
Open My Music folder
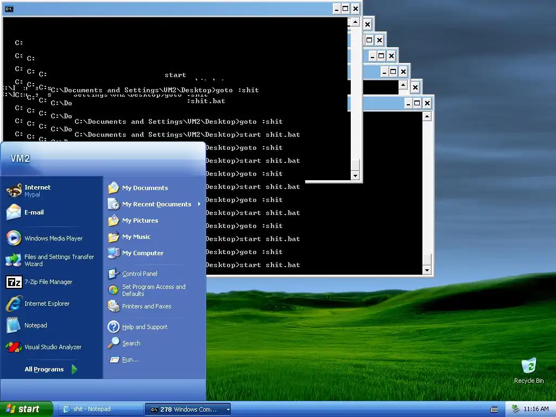point(155,237)
